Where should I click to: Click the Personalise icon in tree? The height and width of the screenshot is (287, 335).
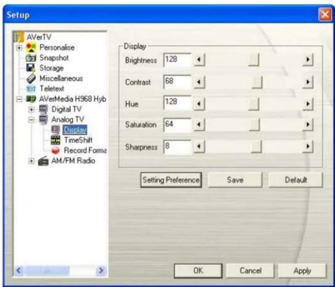[31, 47]
